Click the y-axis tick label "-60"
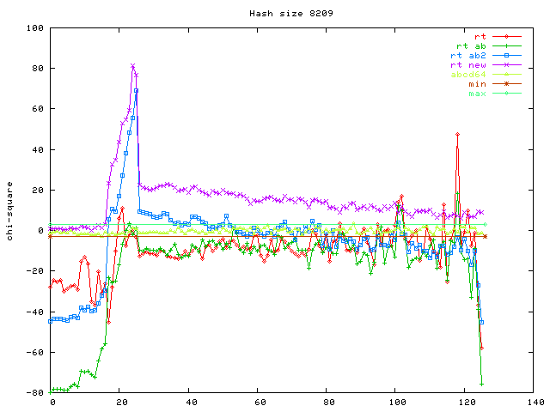Image resolution: width=550 pixels, height=412 pixels. [x=35, y=353]
